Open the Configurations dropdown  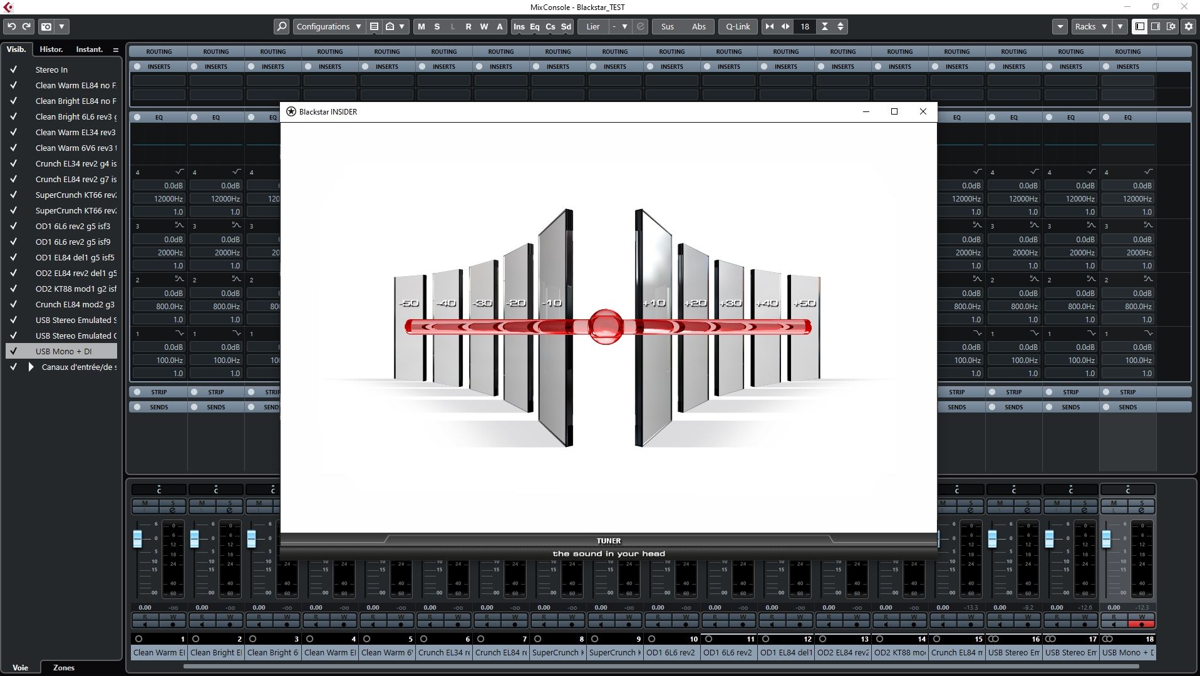pos(329,26)
